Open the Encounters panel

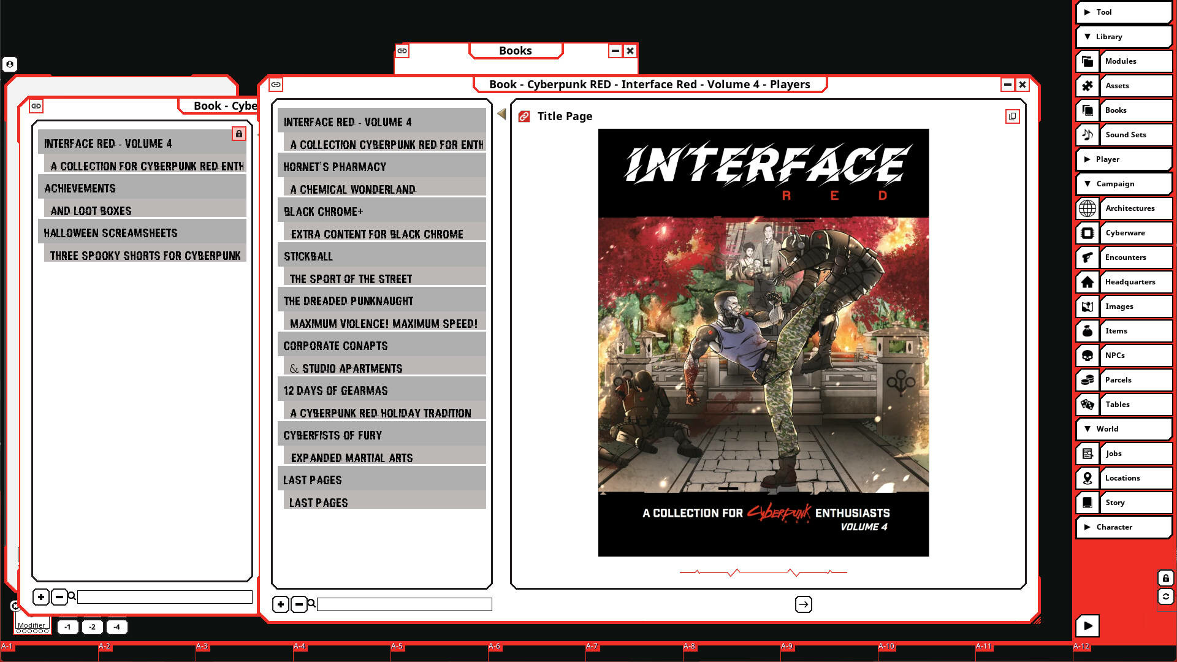pos(1135,257)
